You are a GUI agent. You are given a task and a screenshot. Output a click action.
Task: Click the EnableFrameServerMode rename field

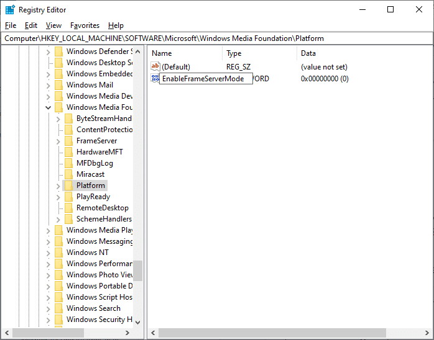[206, 79]
